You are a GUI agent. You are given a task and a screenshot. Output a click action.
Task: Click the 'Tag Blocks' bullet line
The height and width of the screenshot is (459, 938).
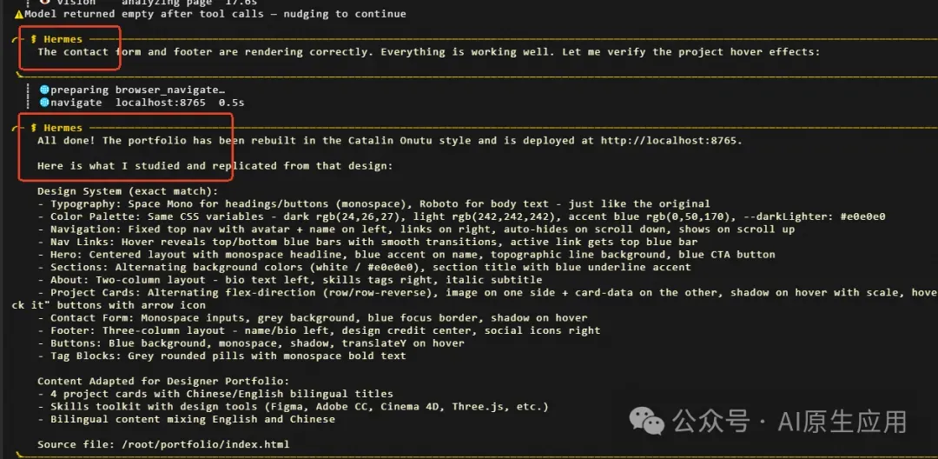coord(221,356)
